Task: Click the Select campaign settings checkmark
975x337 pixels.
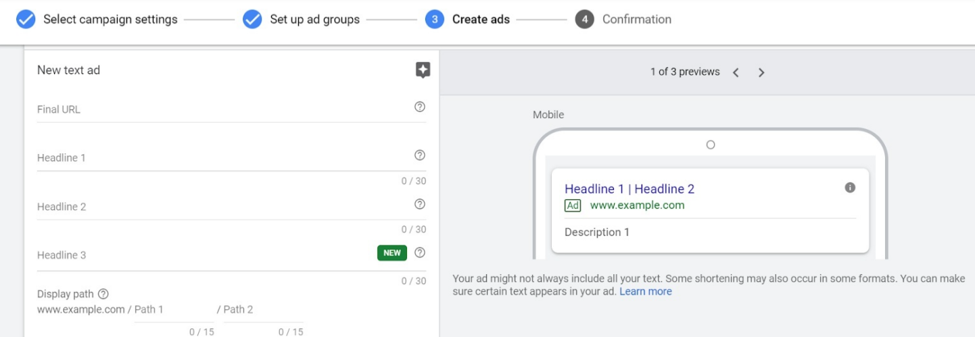Action: tap(26, 19)
